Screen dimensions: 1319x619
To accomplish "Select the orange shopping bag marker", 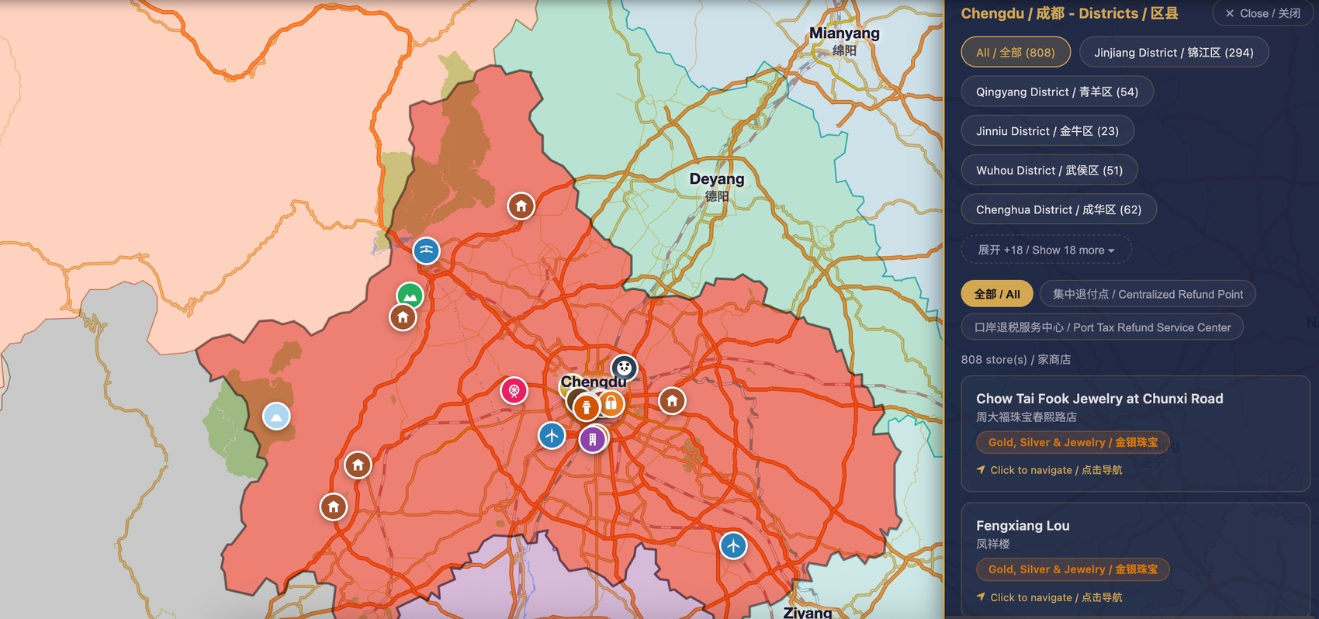I will click(611, 403).
